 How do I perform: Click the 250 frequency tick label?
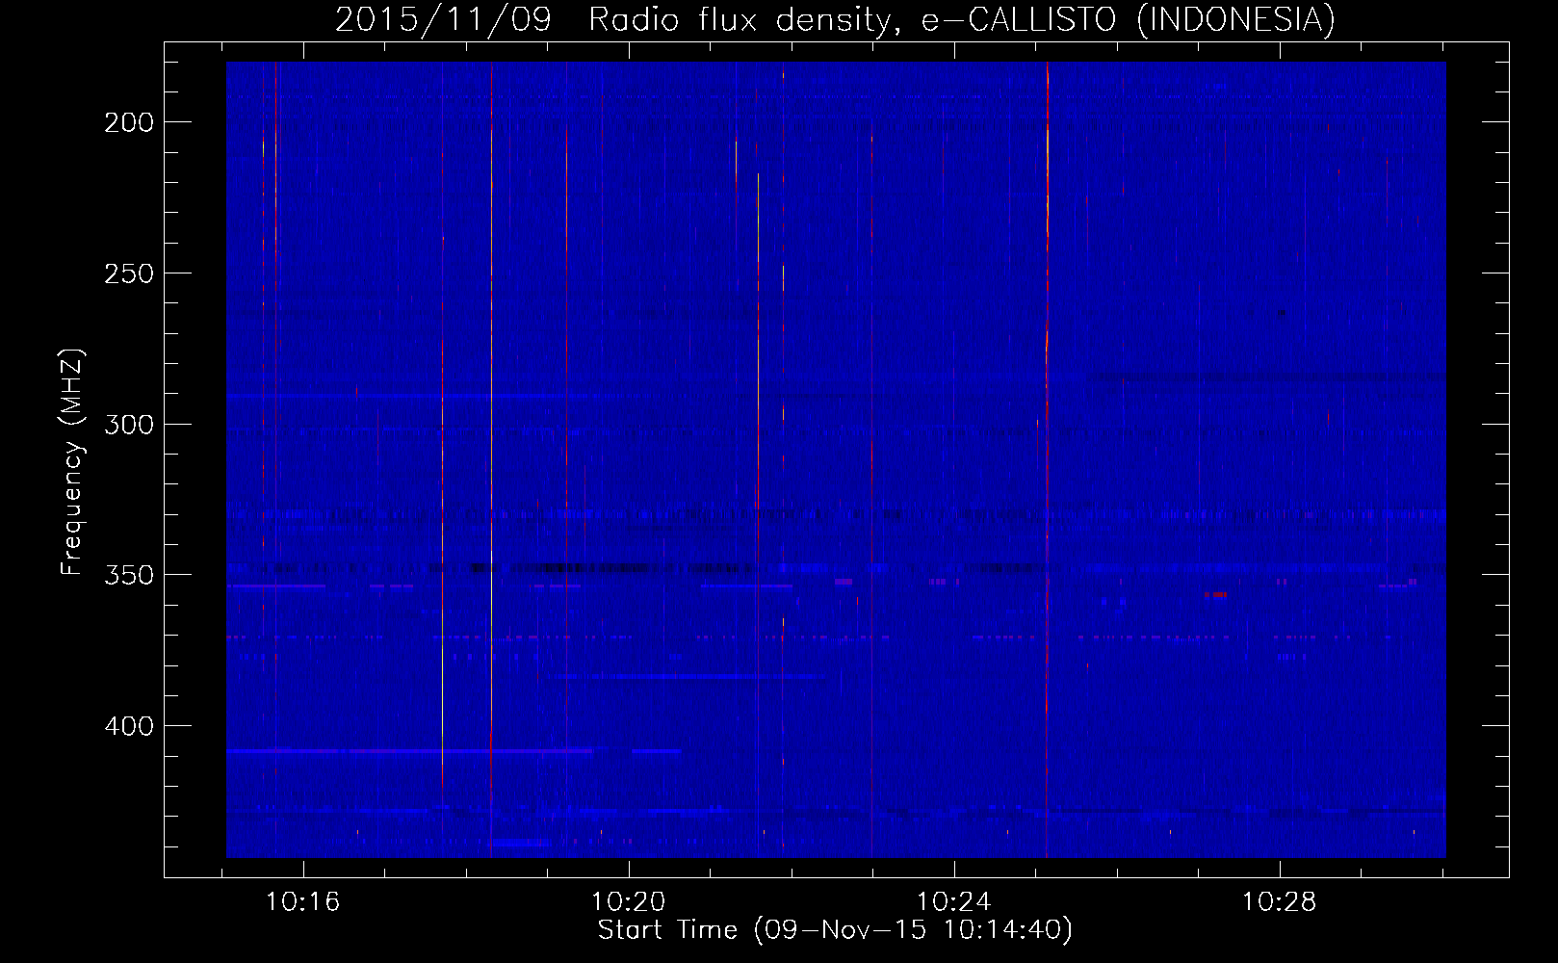[x=129, y=273]
